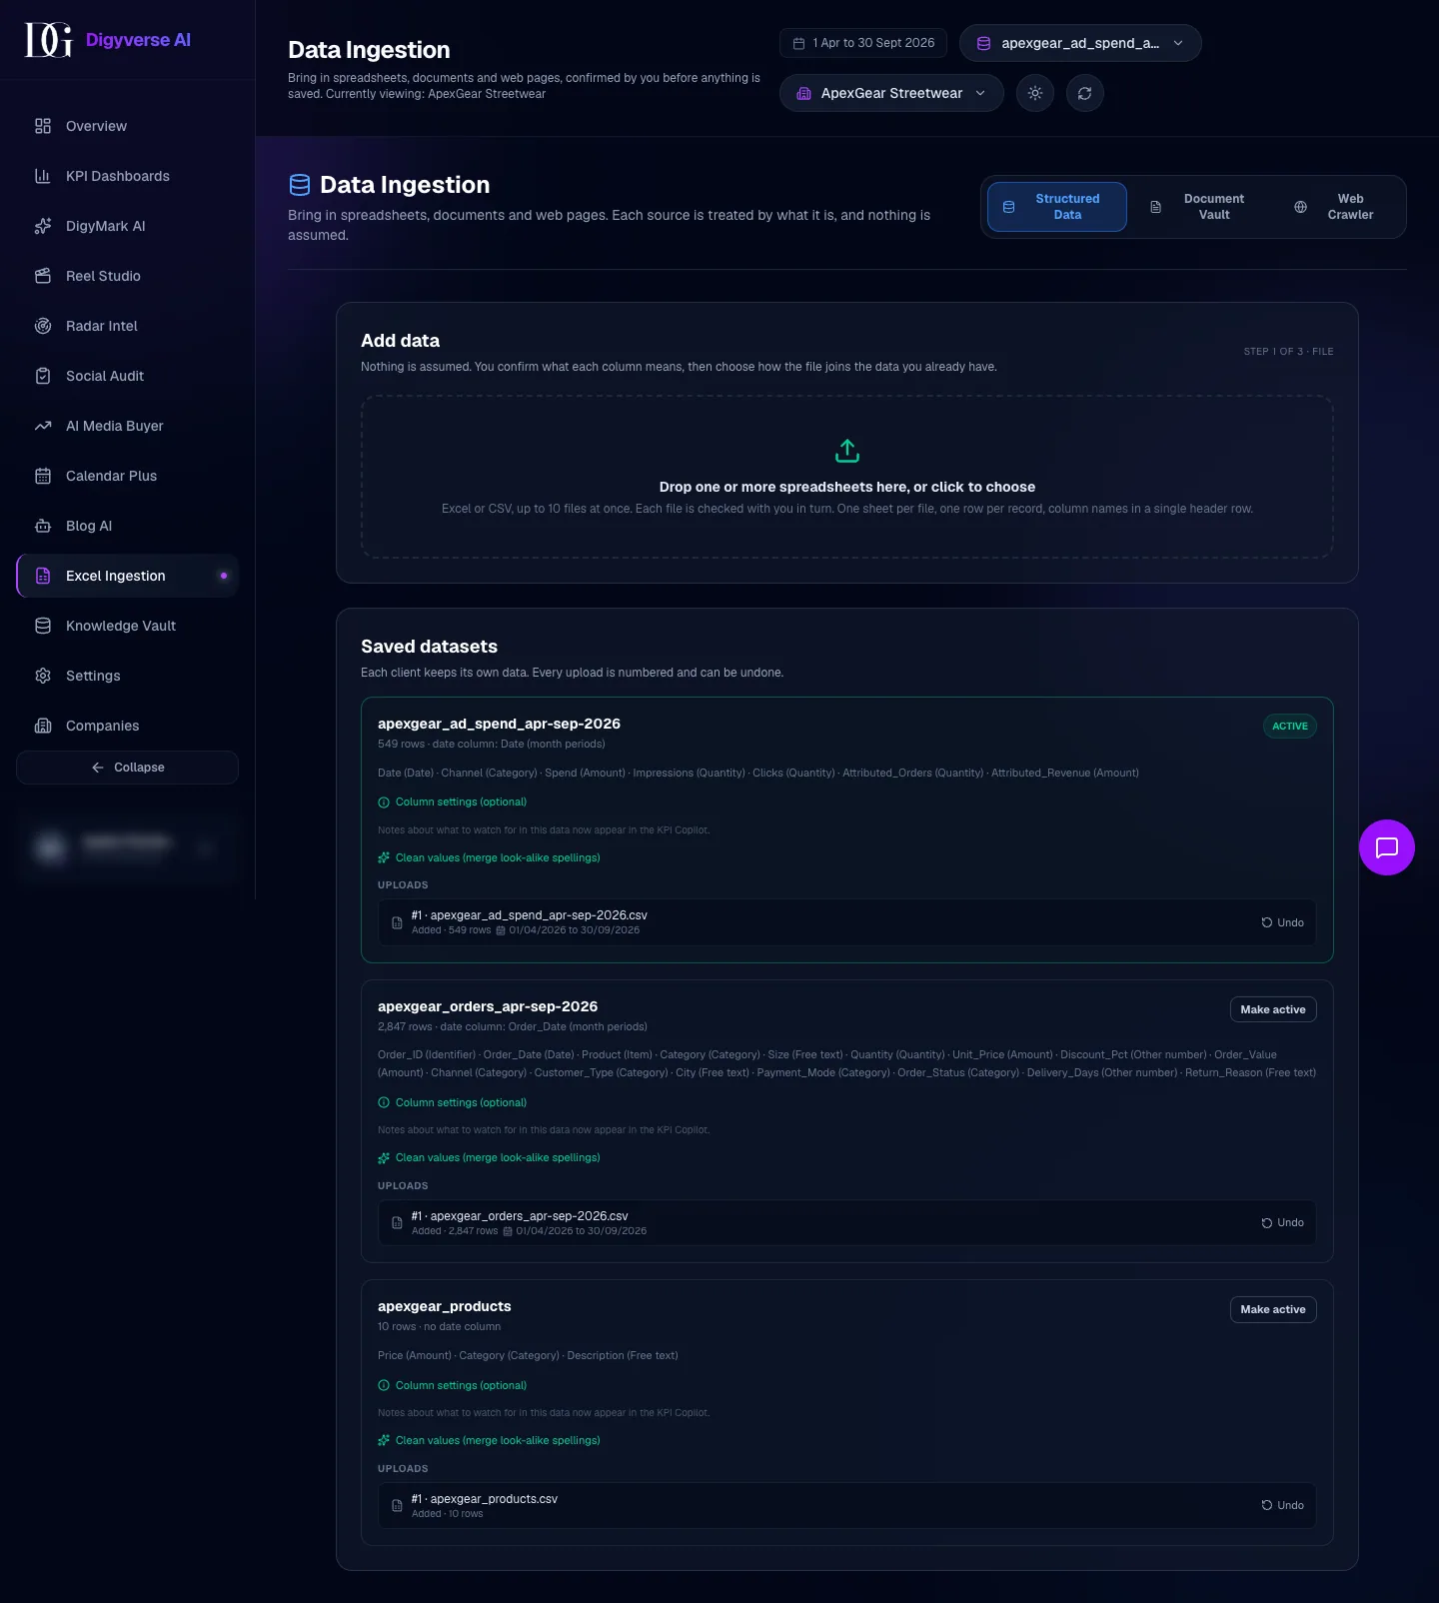This screenshot has height=1603, width=1439.
Task: Open DigyMark AI from sidebar
Action: point(127,226)
